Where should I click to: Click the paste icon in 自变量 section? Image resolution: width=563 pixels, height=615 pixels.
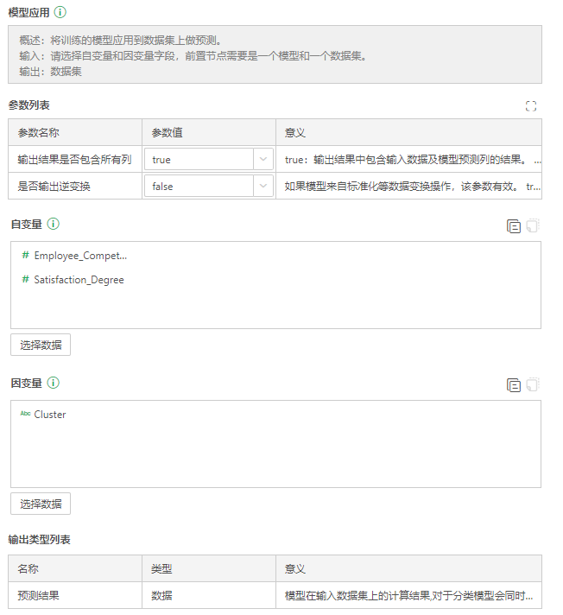tap(532, 226)
